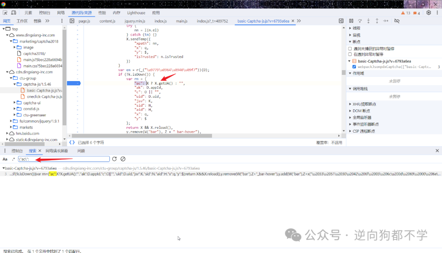442x253 pixels.
Task: Click the search input field
Action: tap(64, 159)
